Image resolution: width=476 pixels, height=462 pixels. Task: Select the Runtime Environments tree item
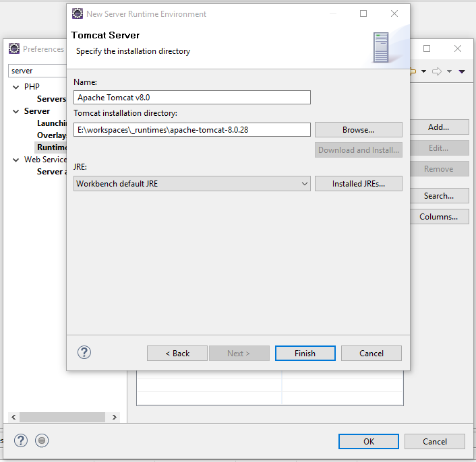click(x=51, y=147)
